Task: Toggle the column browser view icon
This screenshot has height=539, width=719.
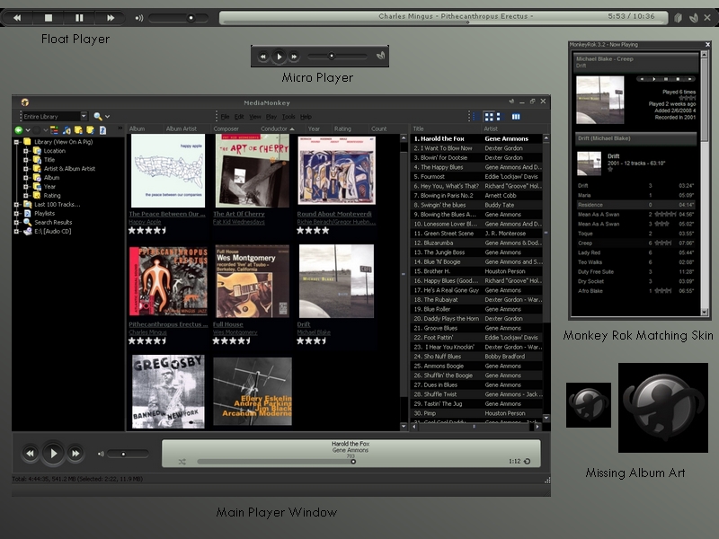Action: tap(516, 117)
